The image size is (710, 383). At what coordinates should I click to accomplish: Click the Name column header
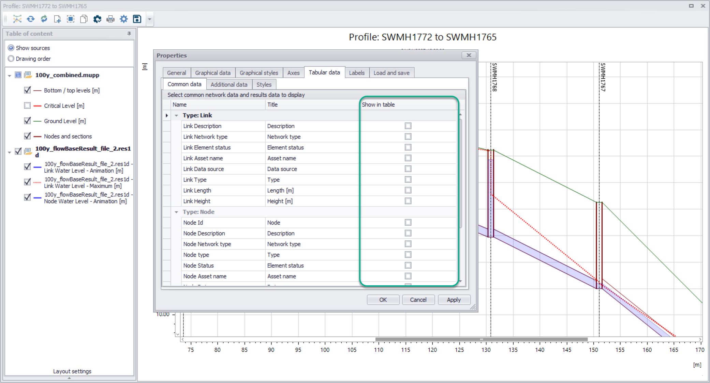pos(218,105)
